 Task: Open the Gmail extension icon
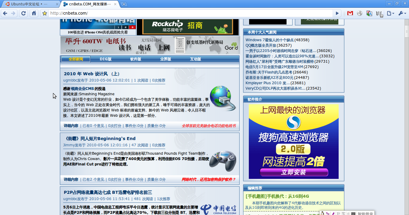point(350,13)
